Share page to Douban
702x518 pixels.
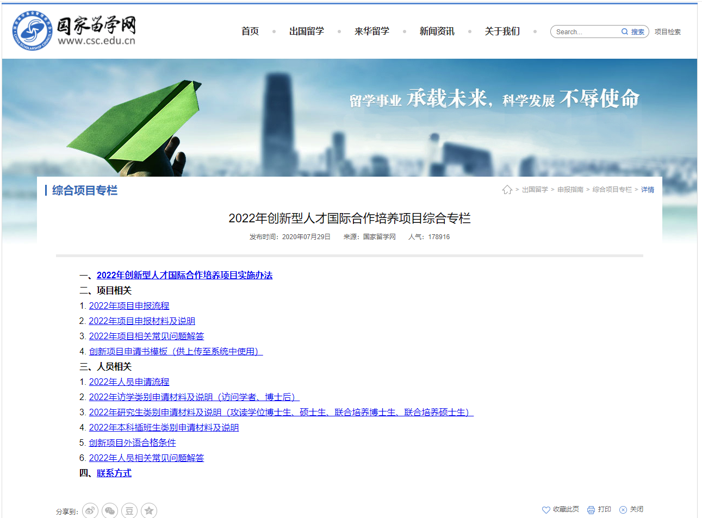point(129,510)
